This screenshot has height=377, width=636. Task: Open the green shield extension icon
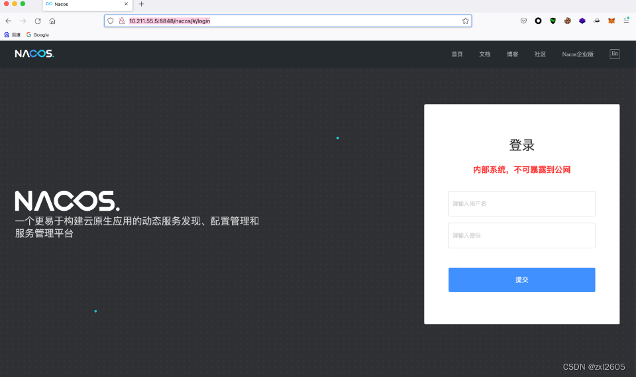tap(553, 21)
